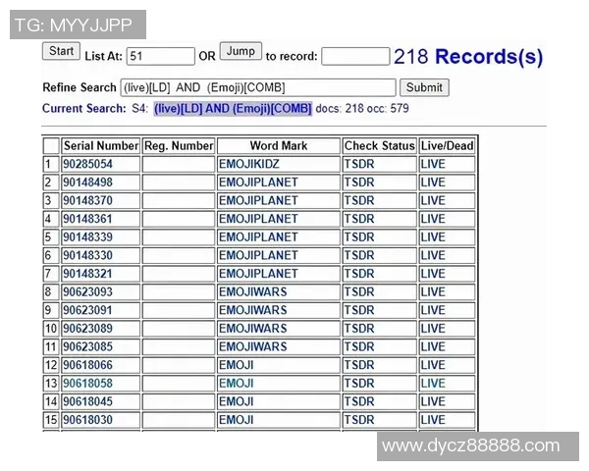Open serial number 90148361
The width and height of the screenshot is (589, 471).
pos(87,219)
